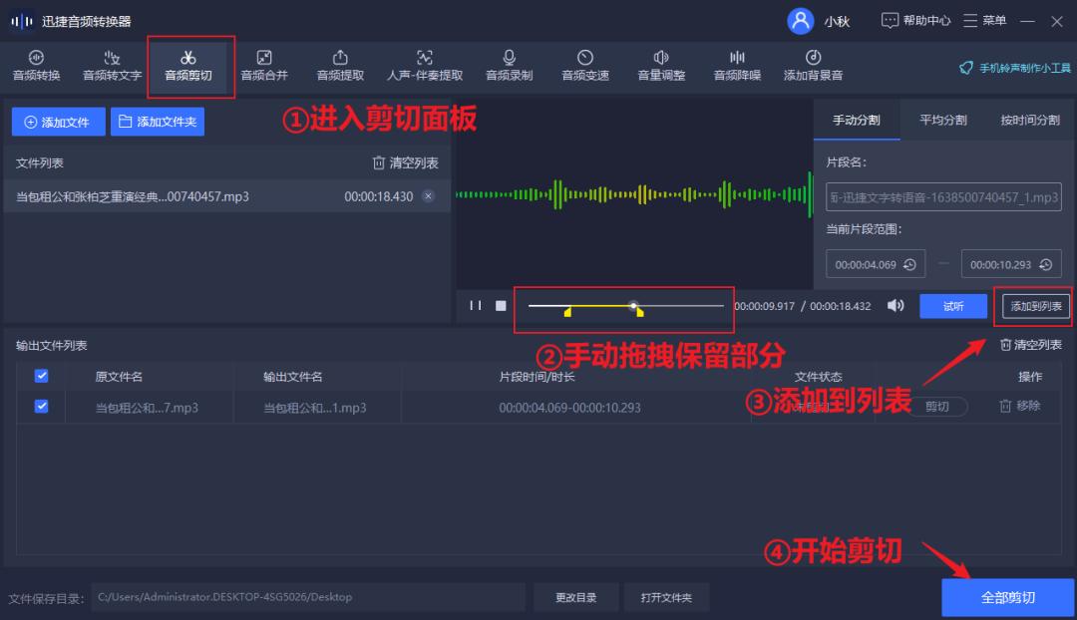The width and height of the screenshot is (1077, 620).
Task: Open the 音频转换 tool
Action: pyautogui.click(x=36, y=65)
